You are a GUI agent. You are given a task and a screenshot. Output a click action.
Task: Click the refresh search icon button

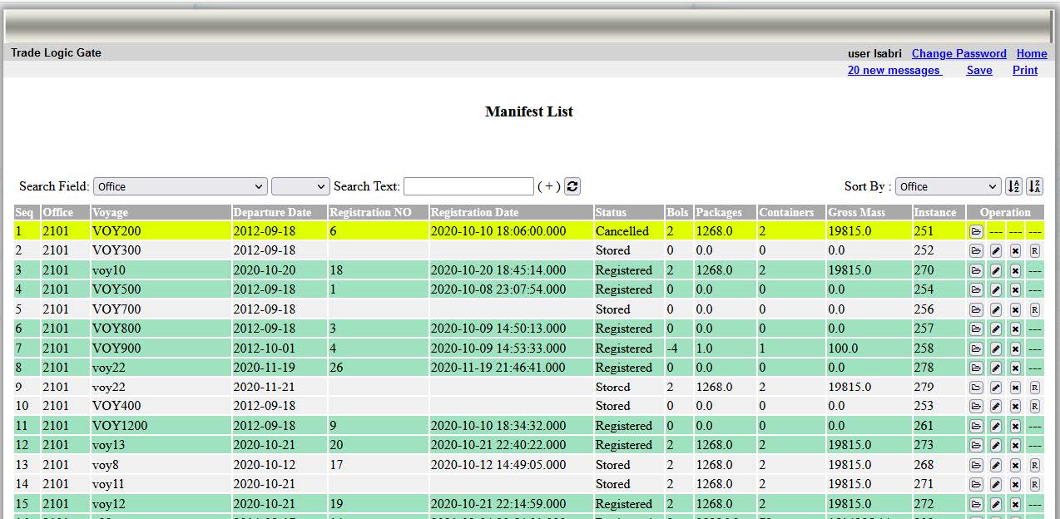(572, 186)
